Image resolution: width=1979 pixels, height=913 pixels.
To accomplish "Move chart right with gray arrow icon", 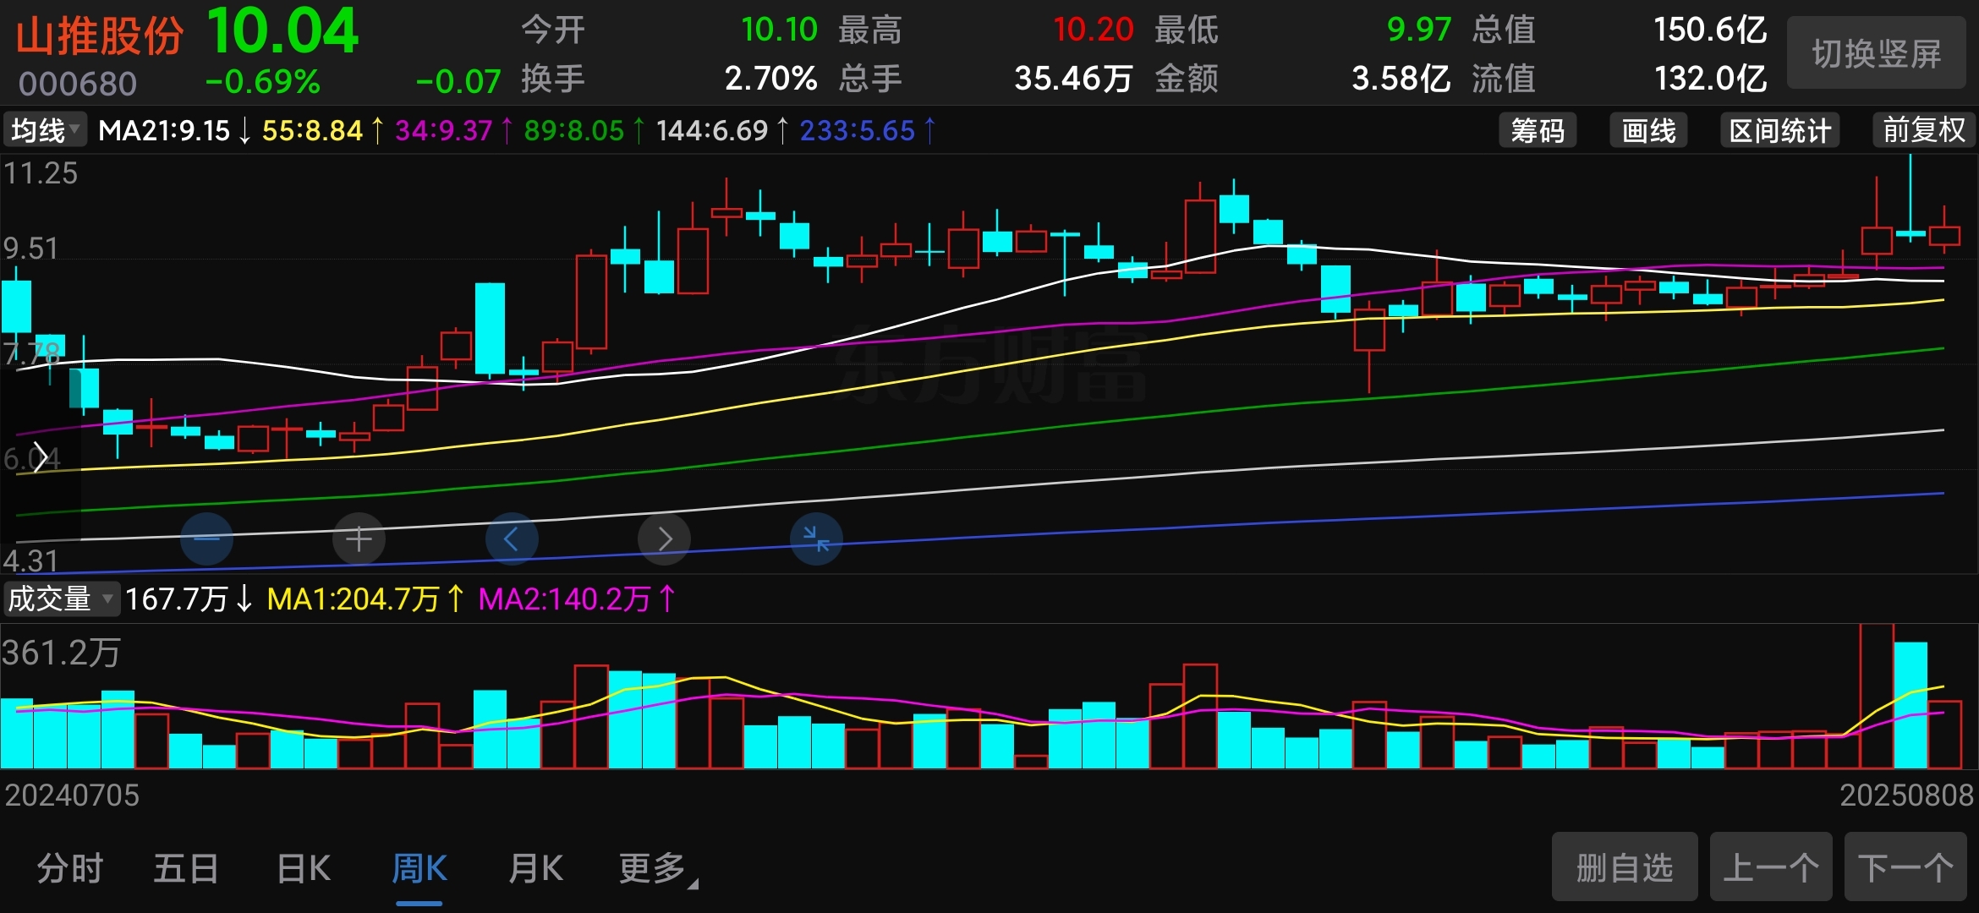I will (x=664, y=539).
